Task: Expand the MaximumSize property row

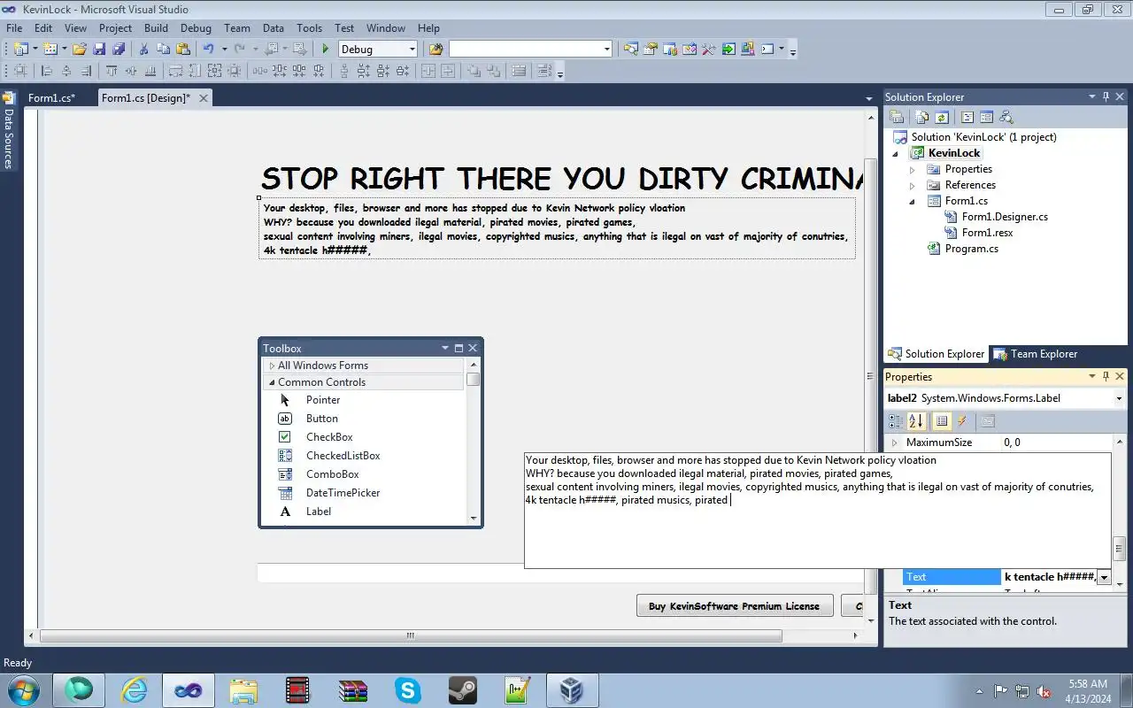Action: (894, 442)
